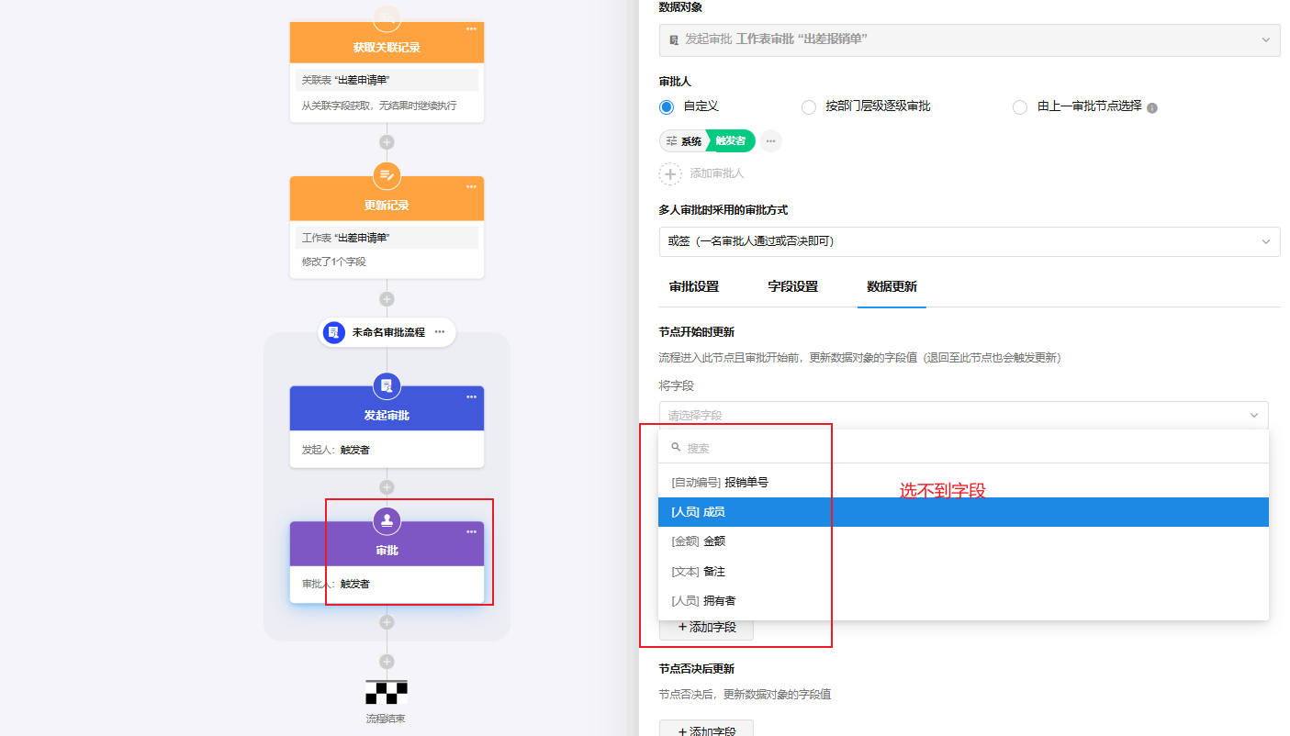Viewport: 1290px width, 736px height.
Task: Add a node between 更新记录 and 未命名审批流程
Action: point(387,299)
